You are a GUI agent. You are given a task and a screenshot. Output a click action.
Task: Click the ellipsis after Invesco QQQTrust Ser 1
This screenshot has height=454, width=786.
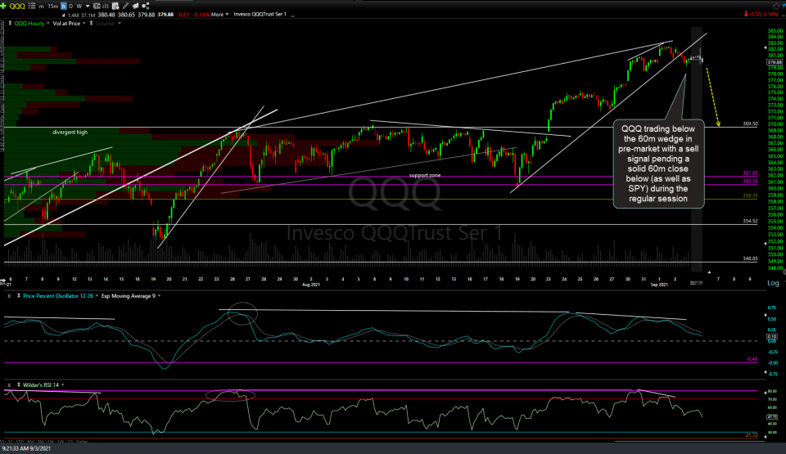pos(292,16)
